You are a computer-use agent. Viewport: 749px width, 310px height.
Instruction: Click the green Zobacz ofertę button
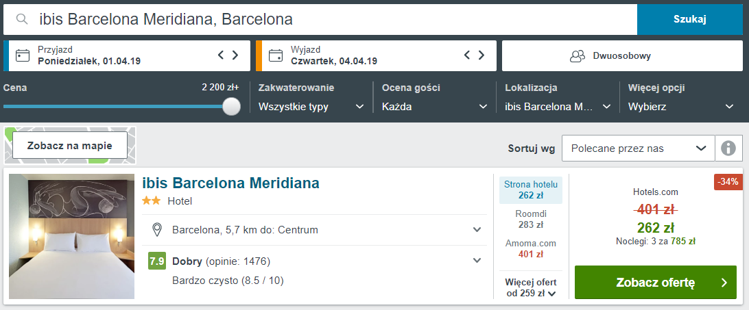tap(655, 282)
